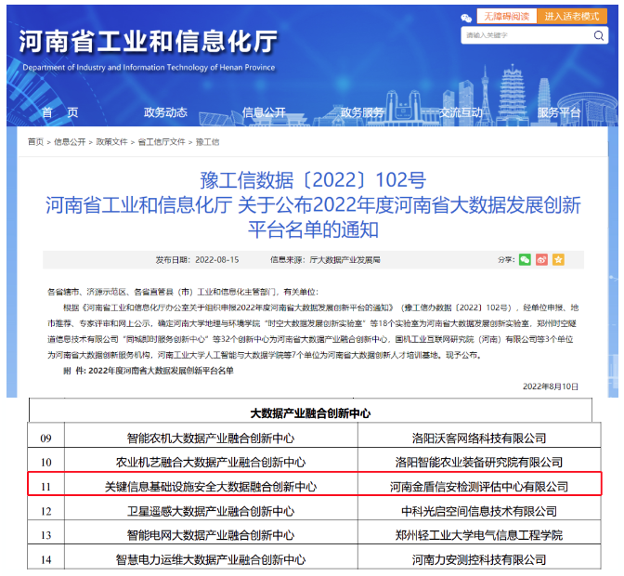
Task: Click the search magnifier icon
Action: point(598,35)
